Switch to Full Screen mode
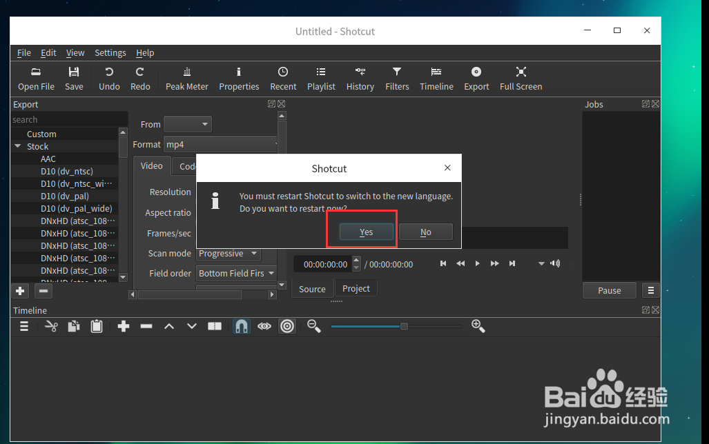Viewport: 709px width, 444px height. click(x=521, y=79)
